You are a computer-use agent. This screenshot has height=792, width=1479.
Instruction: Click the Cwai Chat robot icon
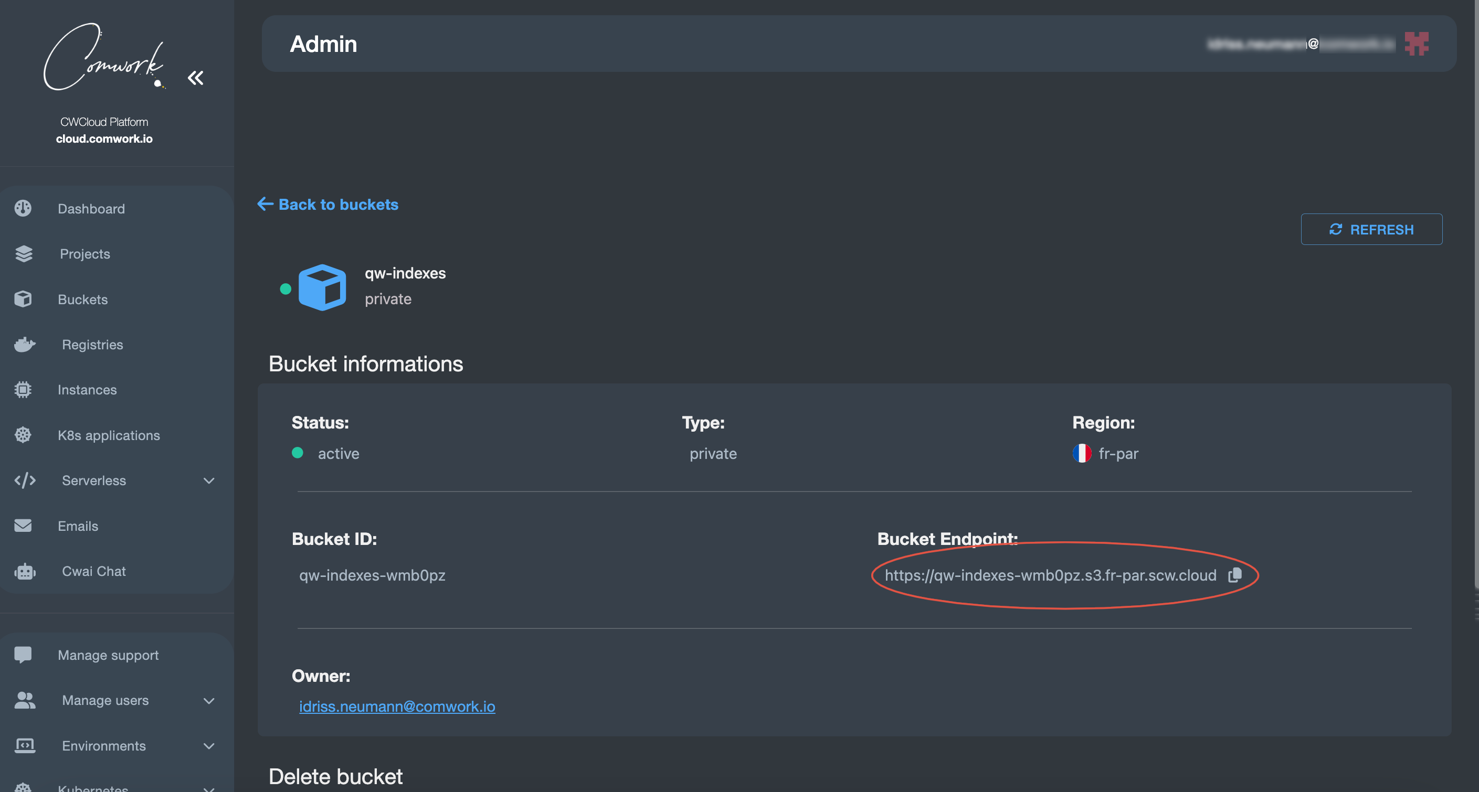tap(25, 571)
